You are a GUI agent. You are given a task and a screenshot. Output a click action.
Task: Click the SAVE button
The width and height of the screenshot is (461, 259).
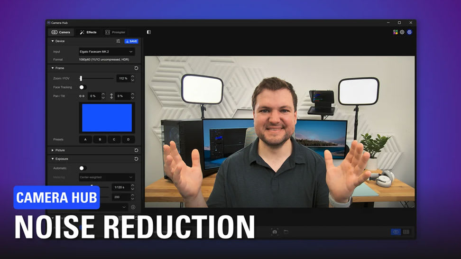tap(131, 41)
